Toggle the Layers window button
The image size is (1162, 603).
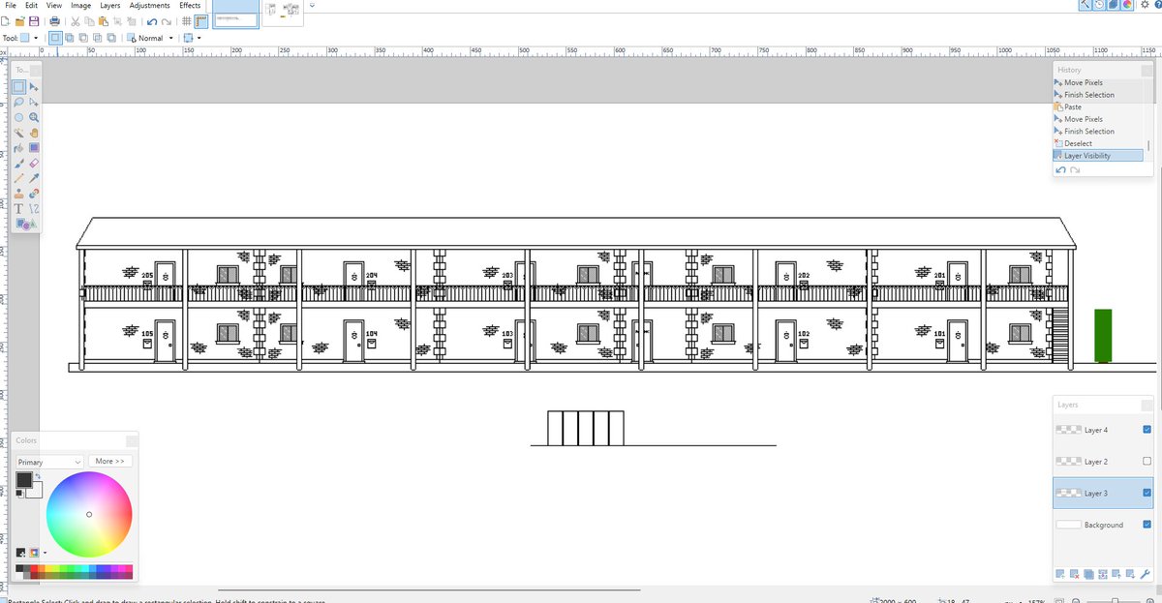pyautogui.click(x=1113, y=5)
